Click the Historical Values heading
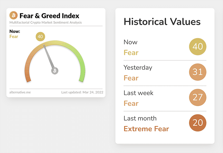The image size is (223, 153). (162, 22)
